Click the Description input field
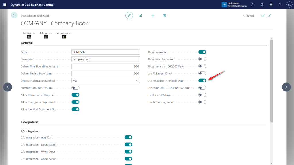Image resolution: width=294 pixels, height=165 pixels. [x=105, y=59]
